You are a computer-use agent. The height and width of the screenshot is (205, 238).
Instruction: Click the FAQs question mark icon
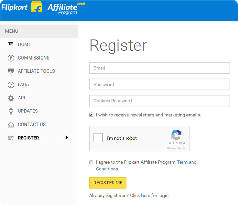pyautogui.click(x=11, y=85)
